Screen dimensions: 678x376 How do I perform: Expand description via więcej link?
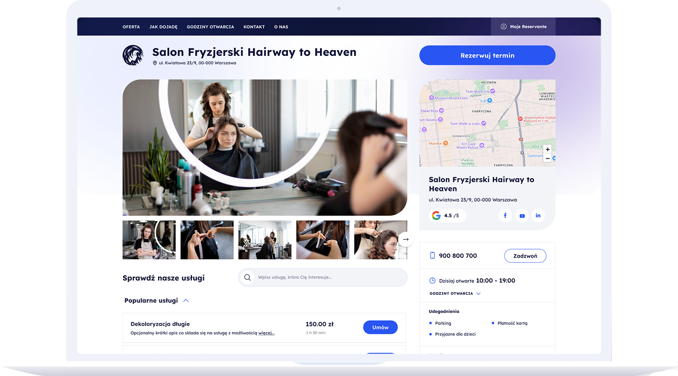(x=266, y=333)
